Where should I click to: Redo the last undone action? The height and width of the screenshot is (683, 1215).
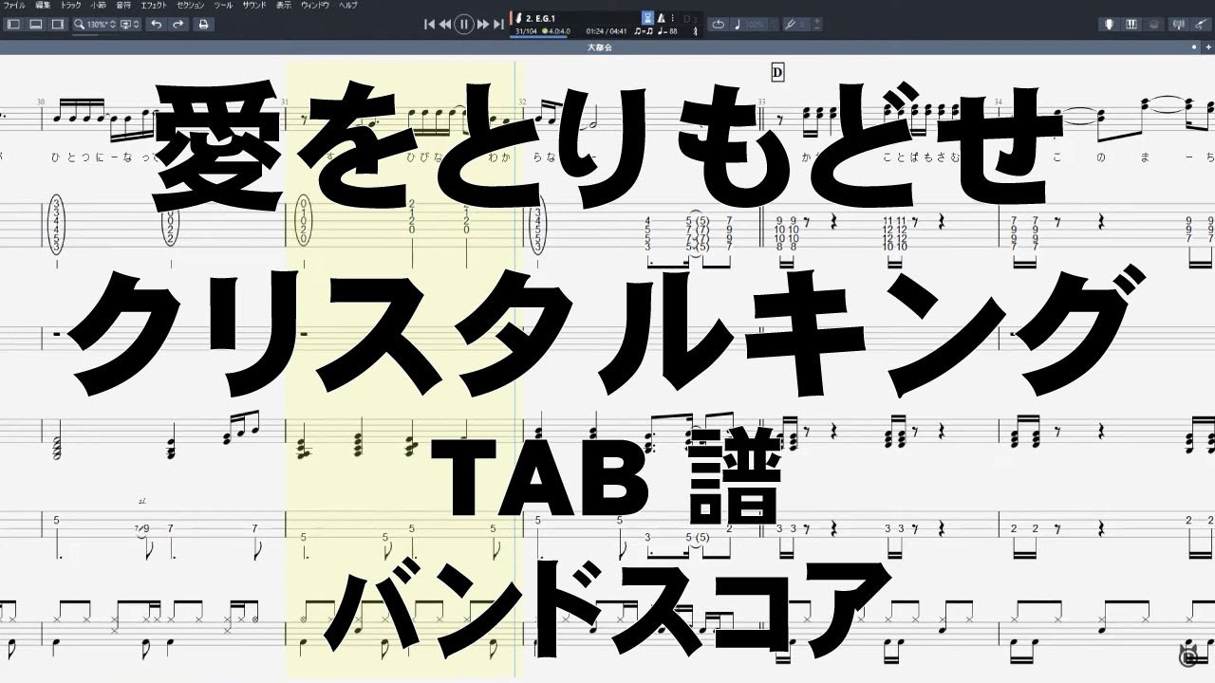point(178,25)
